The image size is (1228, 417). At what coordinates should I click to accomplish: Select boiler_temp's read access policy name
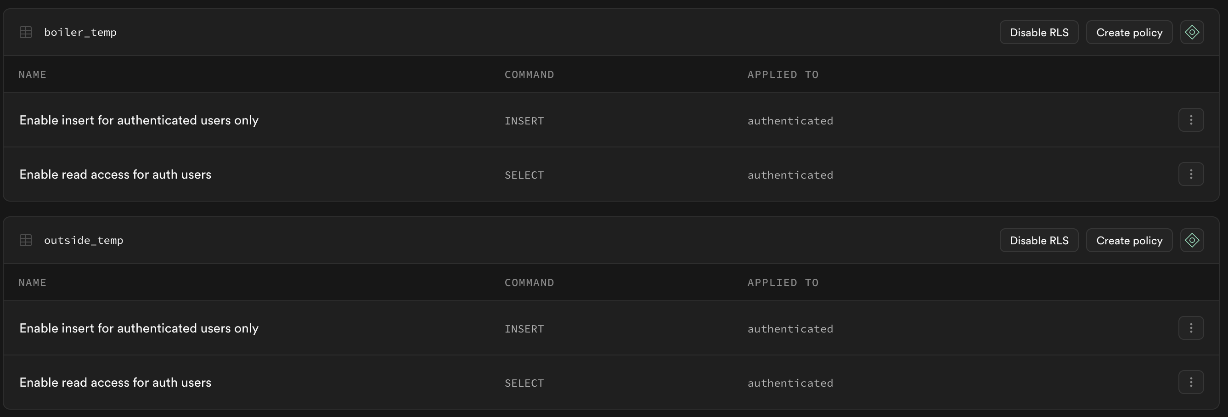tap(115, 175)
